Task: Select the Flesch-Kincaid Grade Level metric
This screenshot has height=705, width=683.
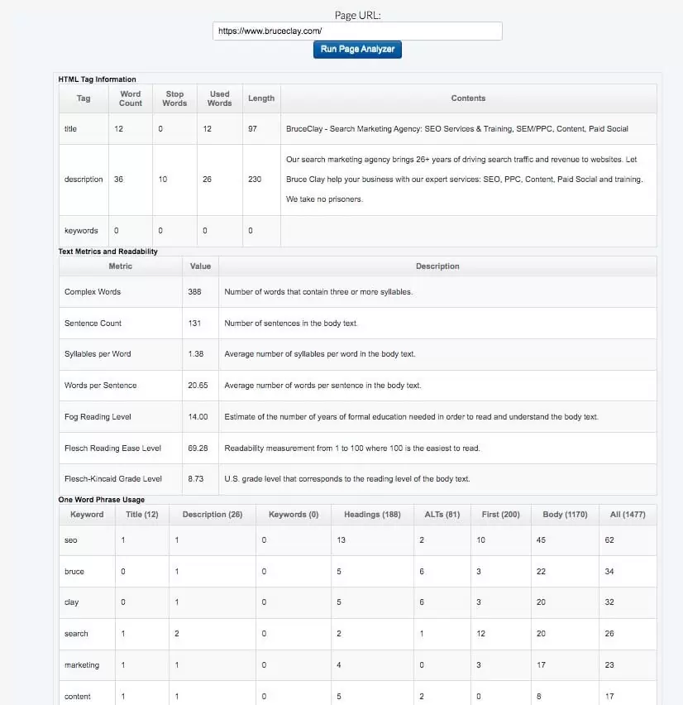Action: point(113,479)
